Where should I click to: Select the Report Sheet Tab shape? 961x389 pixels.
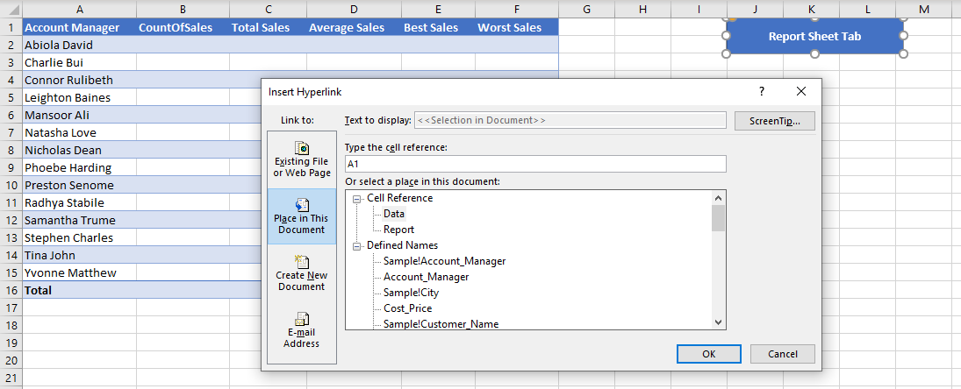(814, 37)
